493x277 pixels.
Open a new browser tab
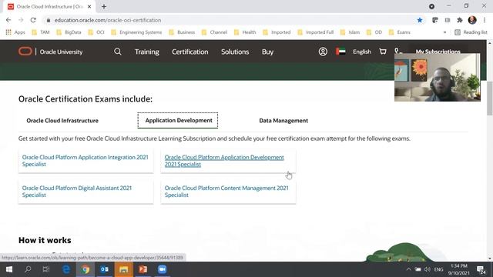104,7
